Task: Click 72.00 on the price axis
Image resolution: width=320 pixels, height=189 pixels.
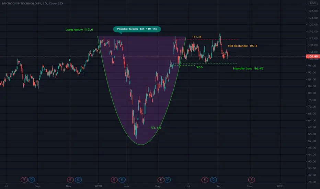Action: pos(313,107)
